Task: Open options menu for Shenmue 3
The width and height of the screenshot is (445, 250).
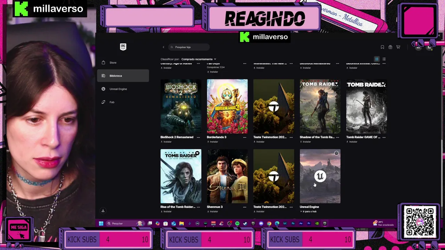Action: point(245,207)
